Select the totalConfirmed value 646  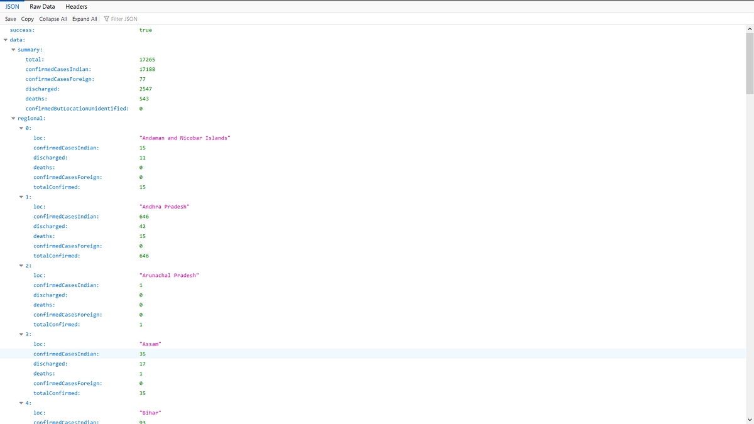143,255
